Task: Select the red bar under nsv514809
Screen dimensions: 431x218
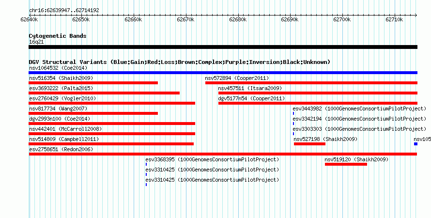Action: pyautogui.click(x=111, y=144)
